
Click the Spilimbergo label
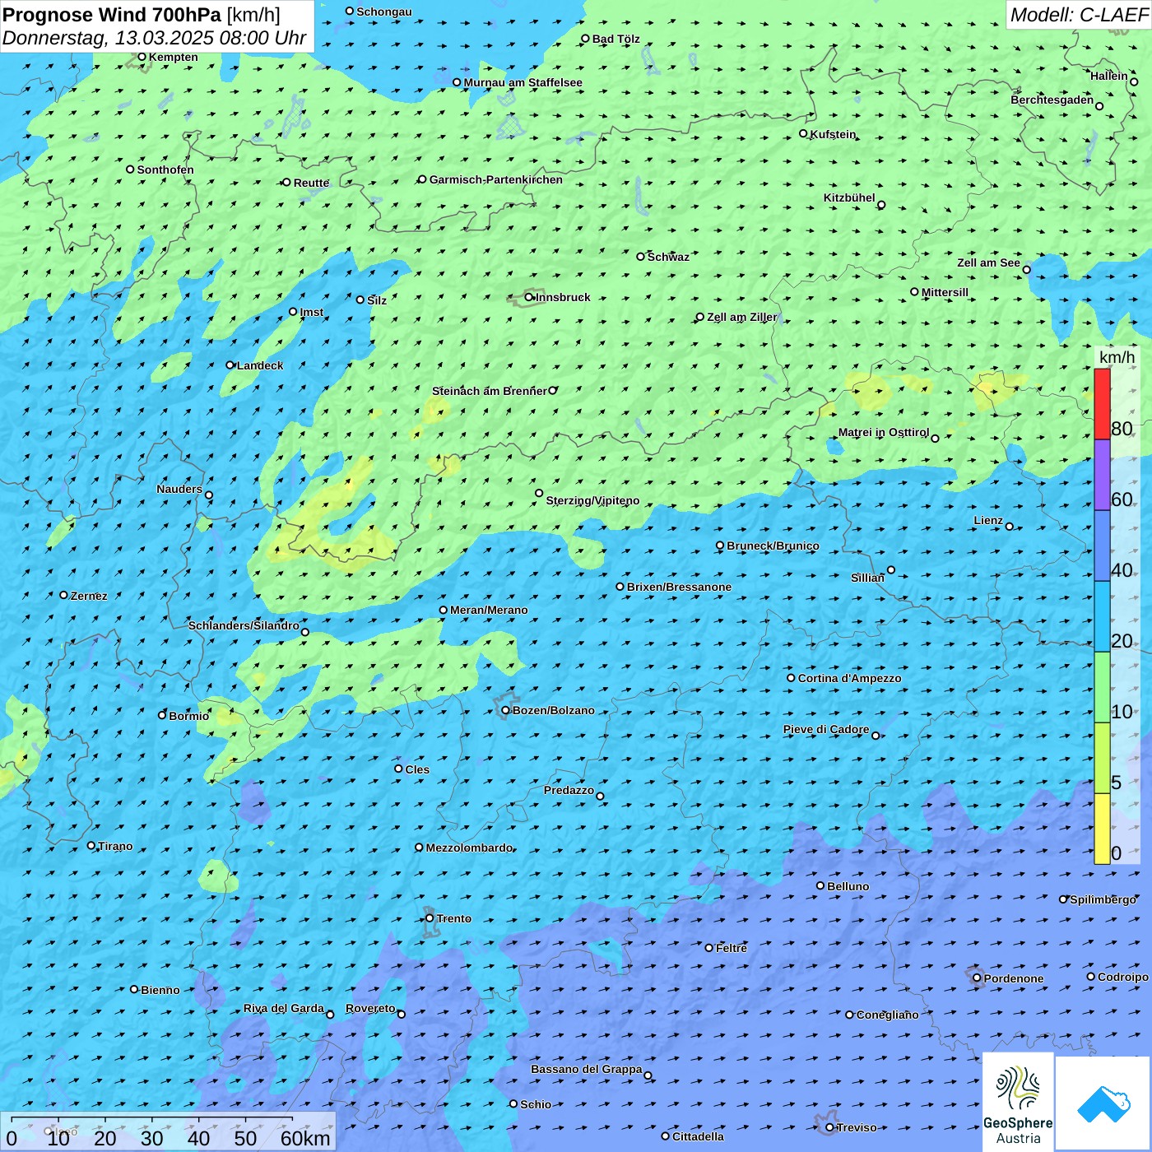1103,899
